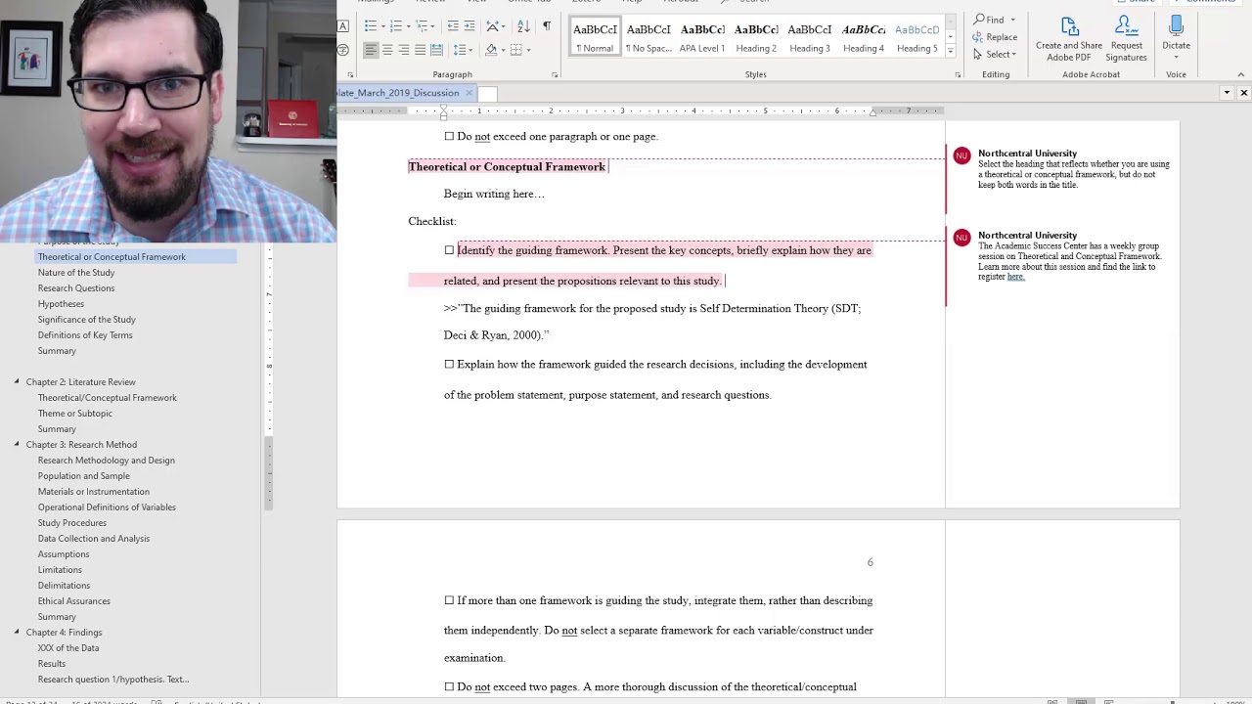
Task: Expand the Styles gallery More arrow
Action: (x=950, y=51)
